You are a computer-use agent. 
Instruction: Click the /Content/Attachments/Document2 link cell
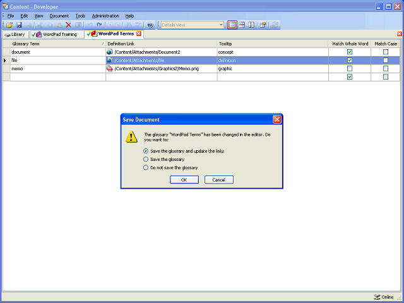[x=162, y=52]
